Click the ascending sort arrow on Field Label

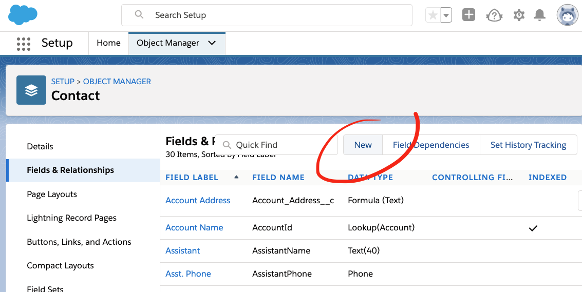[x=236, y=177]
